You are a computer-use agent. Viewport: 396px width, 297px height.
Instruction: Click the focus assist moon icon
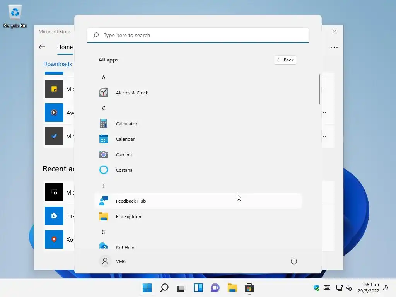(x=386, y=288)
